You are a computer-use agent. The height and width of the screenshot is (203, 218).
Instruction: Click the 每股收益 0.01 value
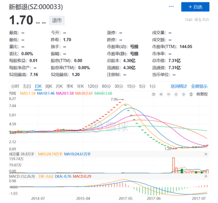[34, 61]
